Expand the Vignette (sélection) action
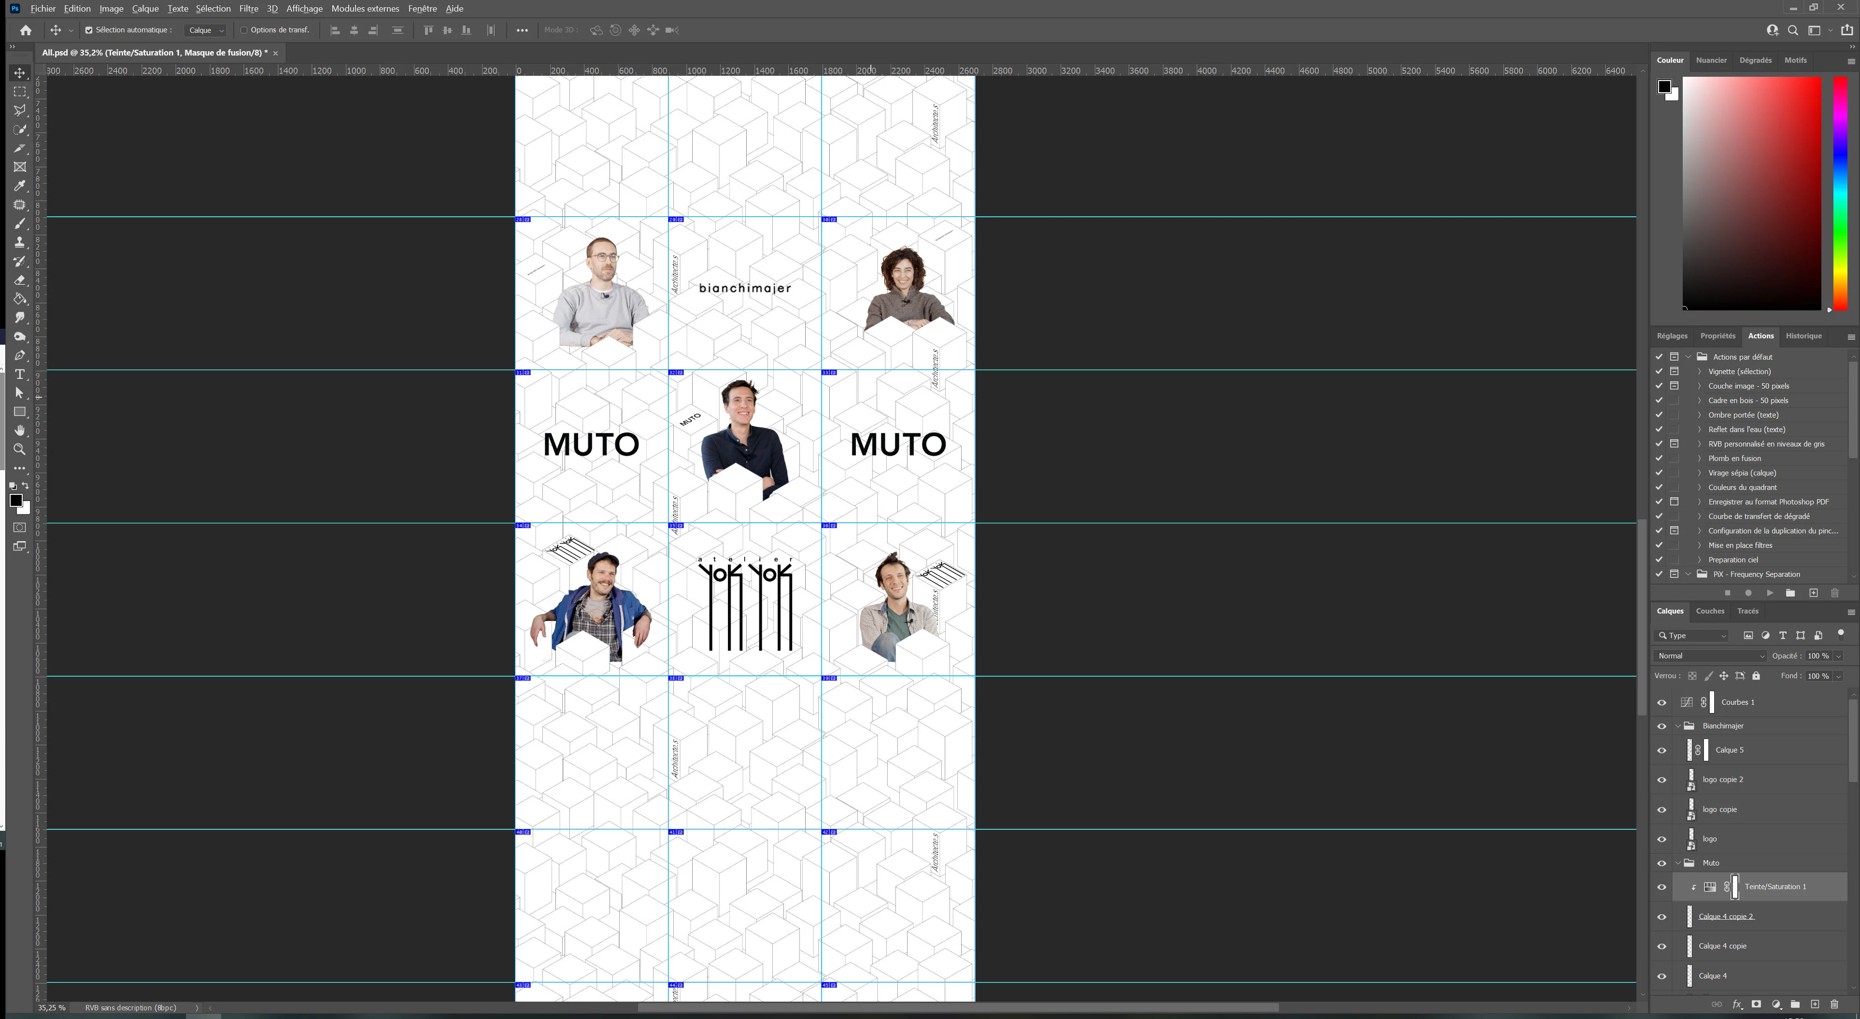Image resolution: width=1860 pixels, height=1019 pixels. click(x=1699, y=372)
